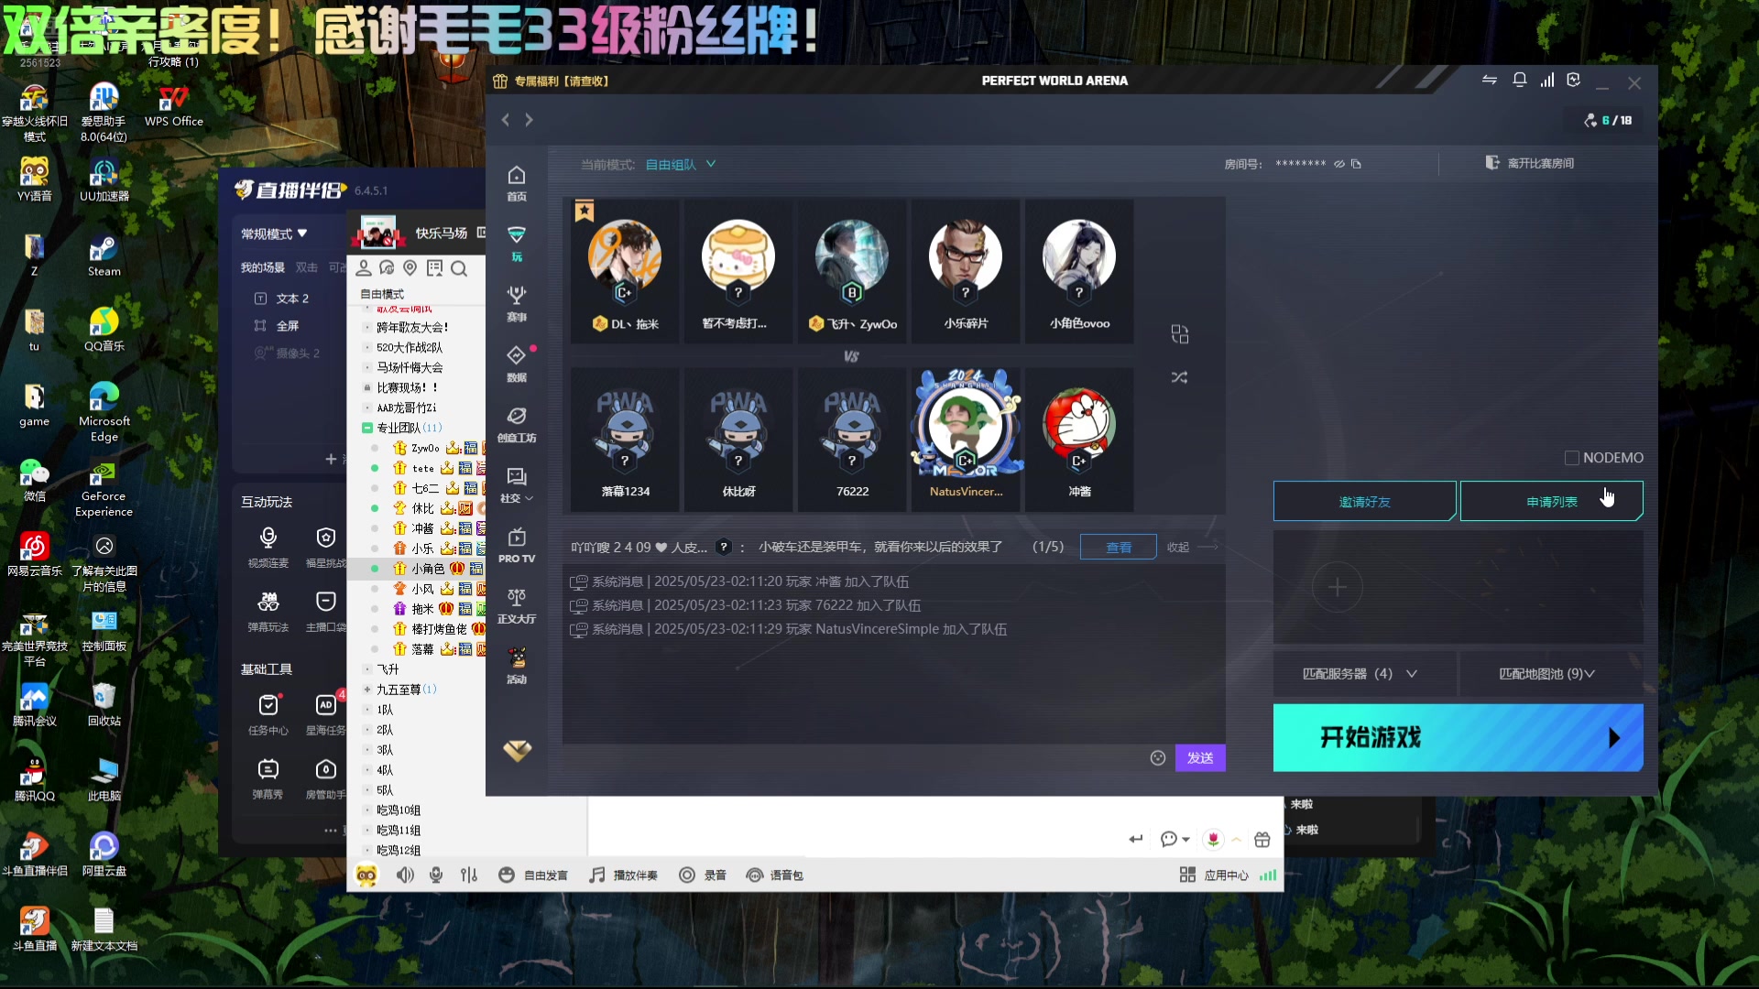Click 专属福利【请查收】 menu item

[551, 82]
